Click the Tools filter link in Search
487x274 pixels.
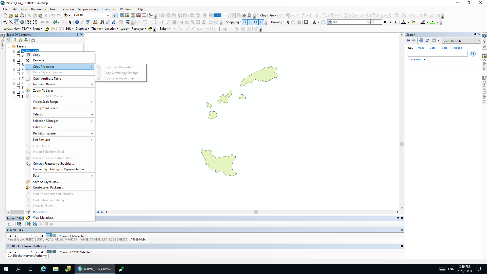(444, 48)
